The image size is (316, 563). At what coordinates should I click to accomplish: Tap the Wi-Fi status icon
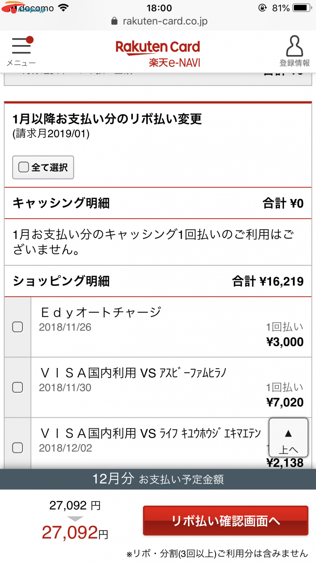(63, 8)
